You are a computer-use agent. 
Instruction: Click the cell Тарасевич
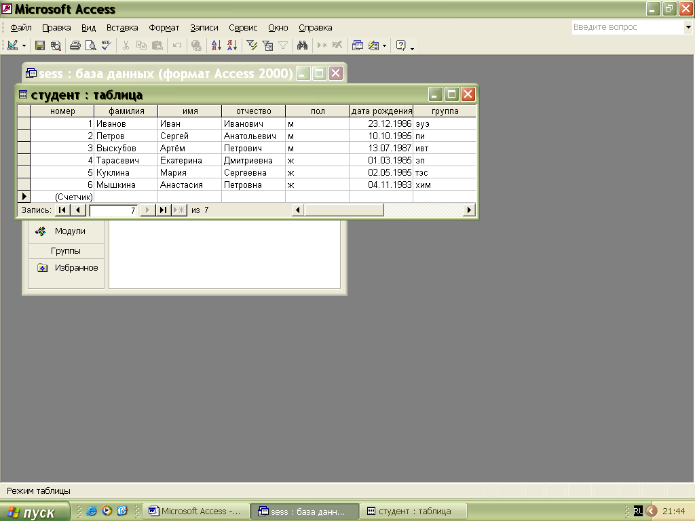(x=126, y=160)
